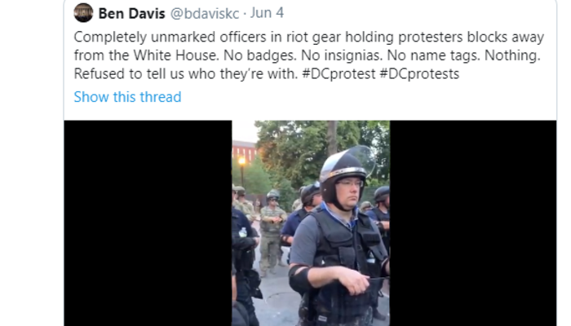Open the Jun 4 tweet timestamp
571x326 pixels.
coord(267,13)
